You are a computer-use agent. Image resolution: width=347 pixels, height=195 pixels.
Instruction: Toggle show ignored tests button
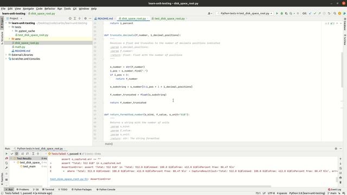tap(17, 154)
